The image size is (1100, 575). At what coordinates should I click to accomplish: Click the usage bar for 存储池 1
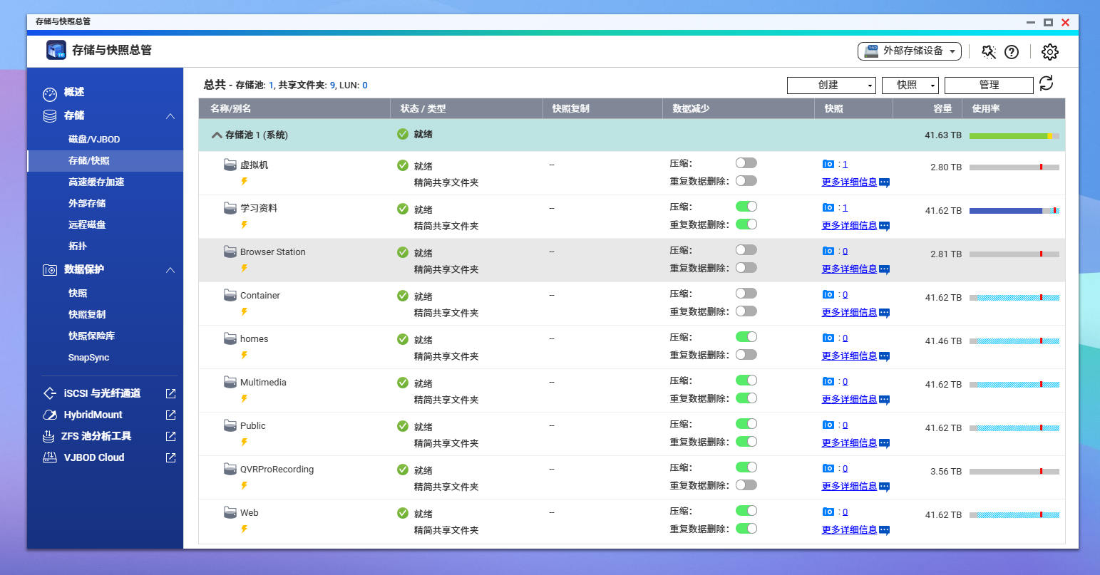[x=1014, y=136]
